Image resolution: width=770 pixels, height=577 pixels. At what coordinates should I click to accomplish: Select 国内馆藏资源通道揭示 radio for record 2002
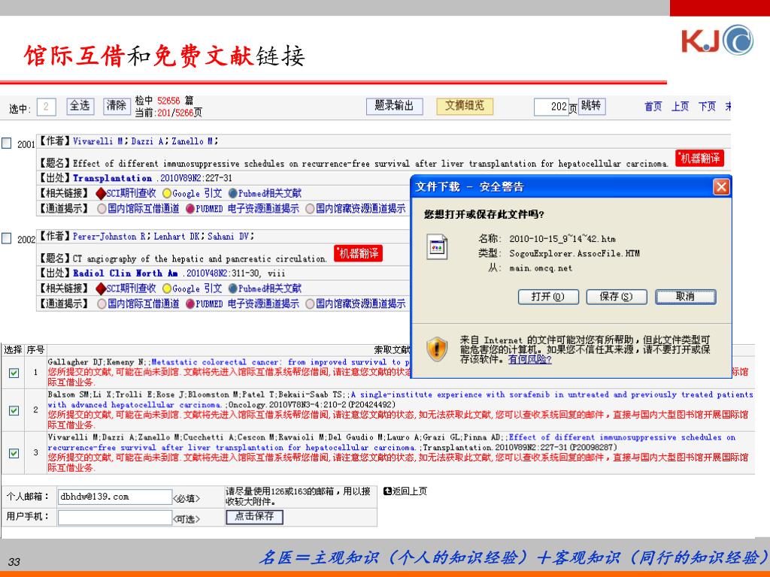[310, 304]
